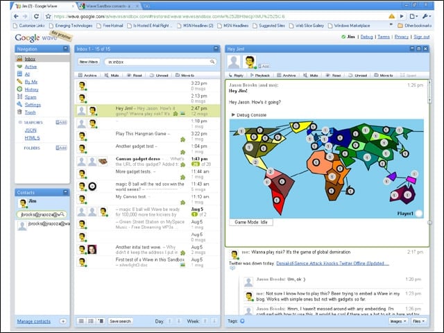Click the Sign out link
The height and width of the screenshot is (333, 444).
coord(422,37)
